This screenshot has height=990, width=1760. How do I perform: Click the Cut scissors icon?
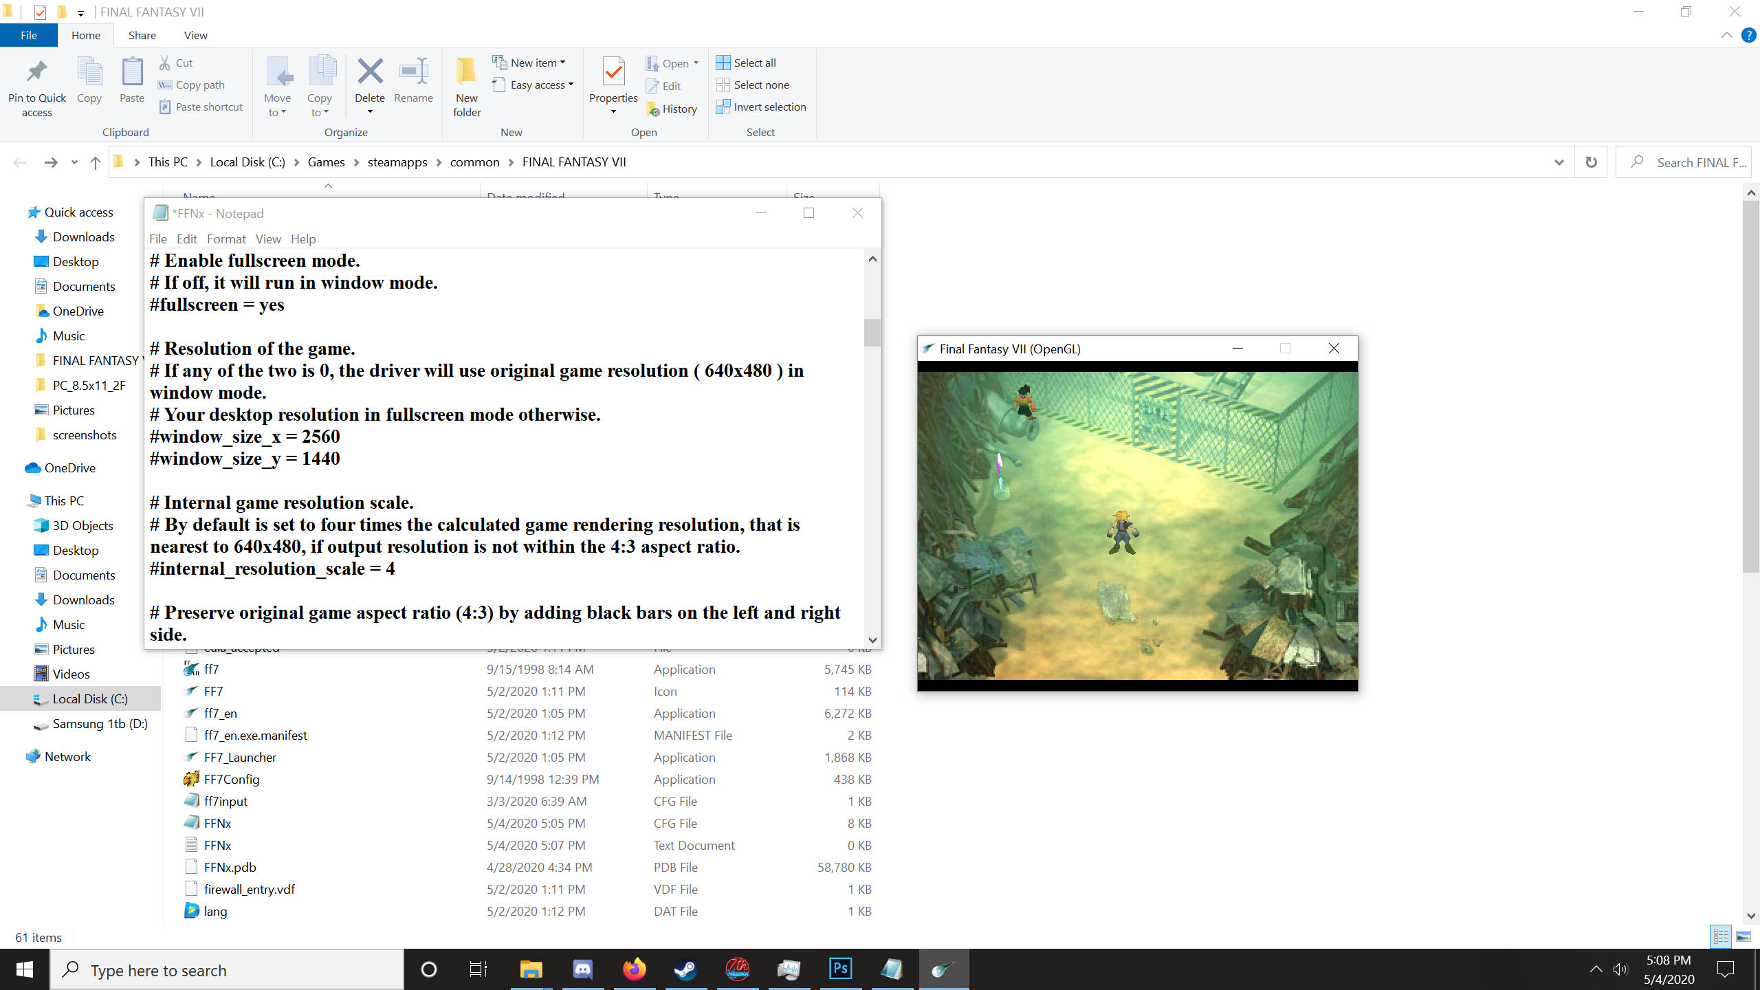tap(165, 63)
